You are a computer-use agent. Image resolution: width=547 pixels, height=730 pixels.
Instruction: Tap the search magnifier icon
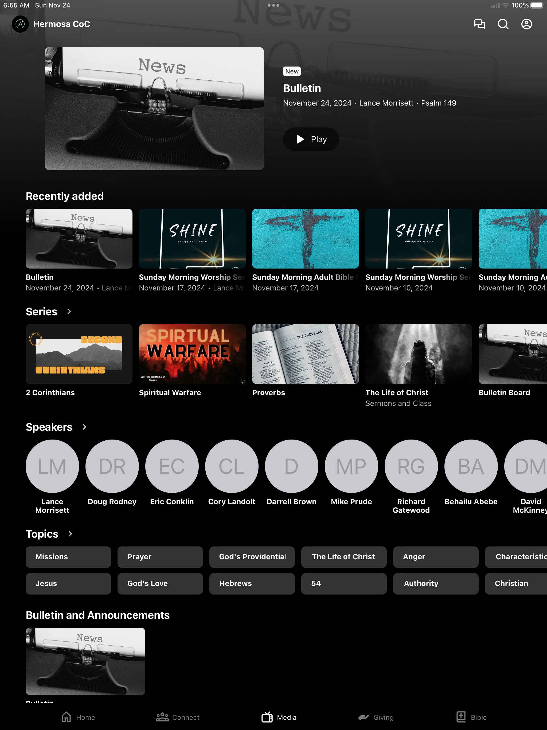point(503,24)
